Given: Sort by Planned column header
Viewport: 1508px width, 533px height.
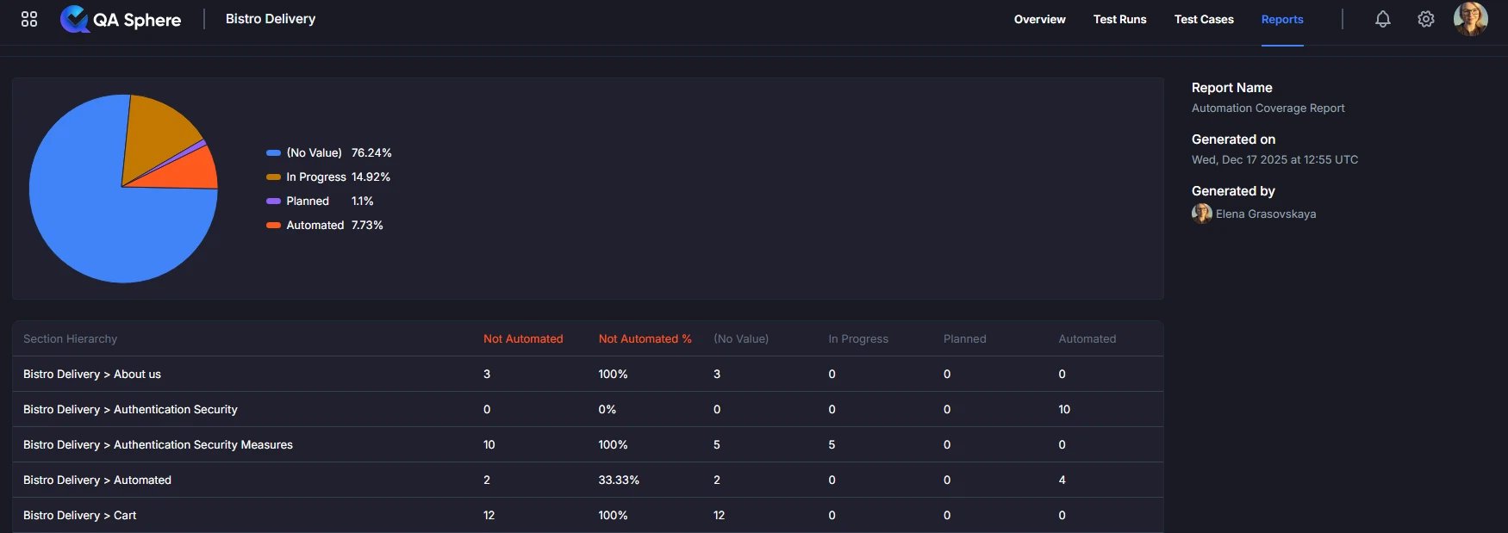Looking at the screenshot, I should [964, 338].
